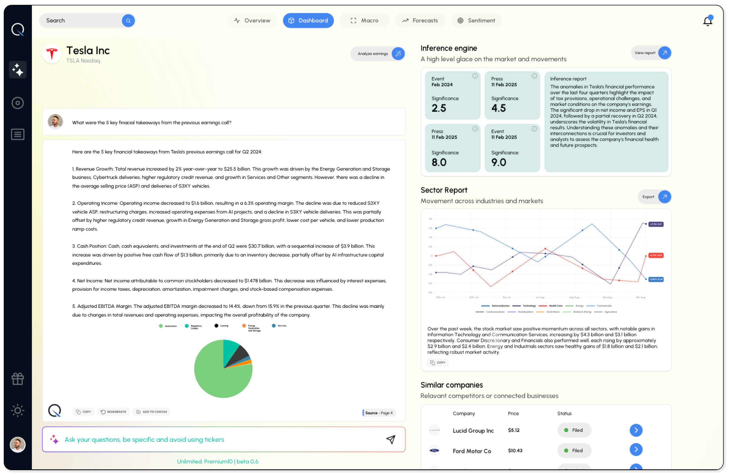This screenshot has height=475, width=732.
Task: Toggle Health Care series in chart legend
Action: 551,306
